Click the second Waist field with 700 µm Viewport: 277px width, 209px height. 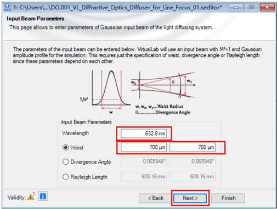[193, 147]
